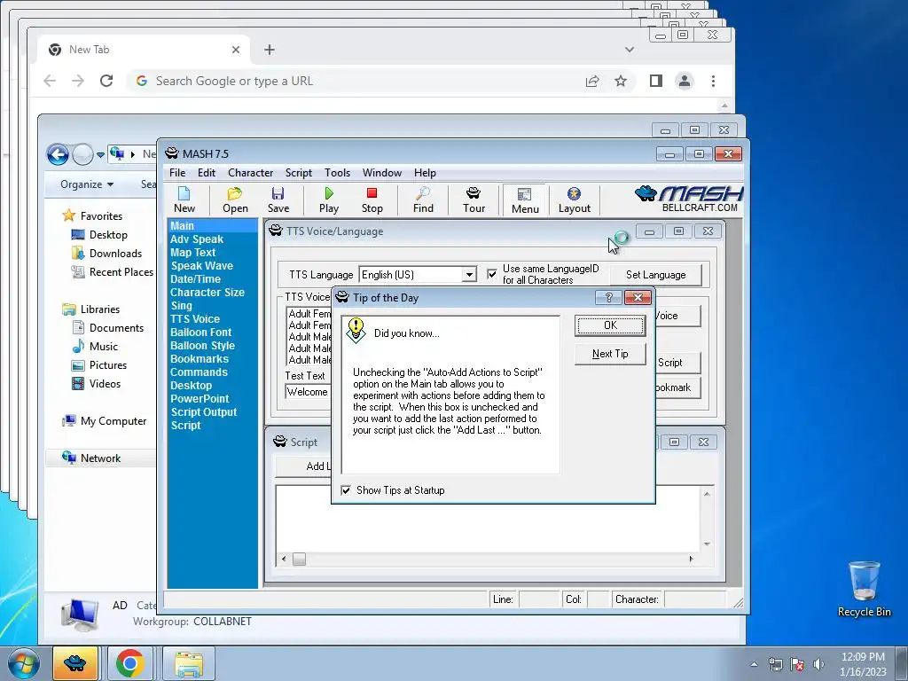The height and width of the screenshot is (681, 908).
Task: Click the MASH Bellcraft.com logo
Action: coord(688,200)
